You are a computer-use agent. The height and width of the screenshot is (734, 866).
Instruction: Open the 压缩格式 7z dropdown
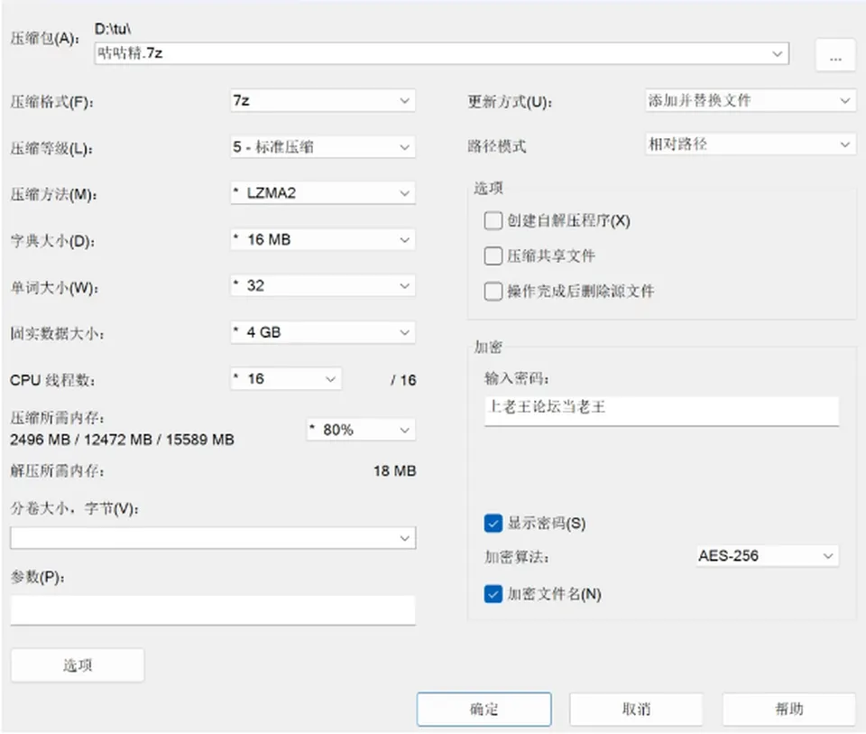(323, 100)
